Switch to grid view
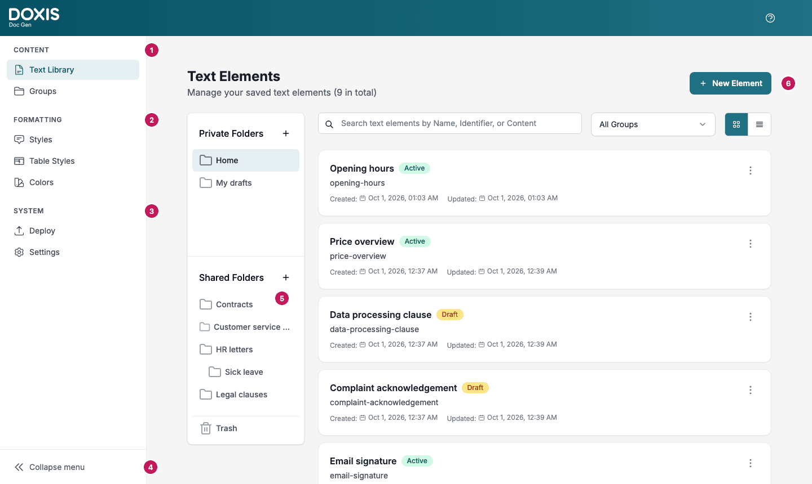The width and height of the screenshot is (812, 484). [x=736, y=124]
